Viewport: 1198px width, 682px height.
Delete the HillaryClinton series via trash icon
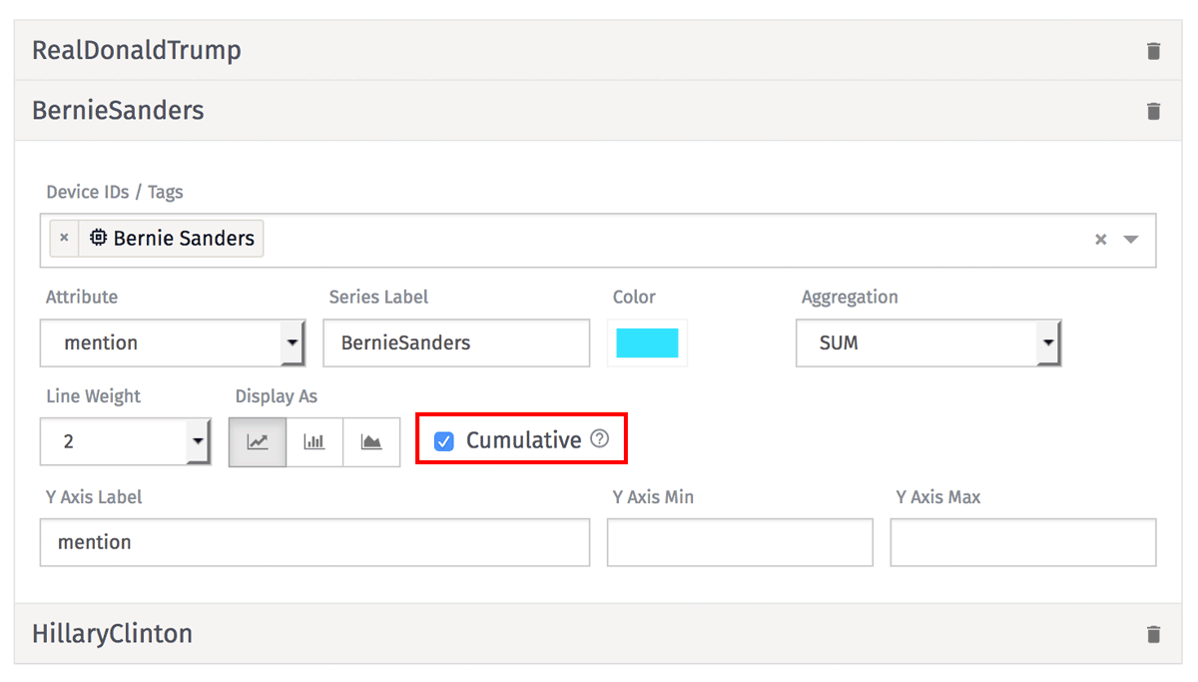tap(1153, 634)
